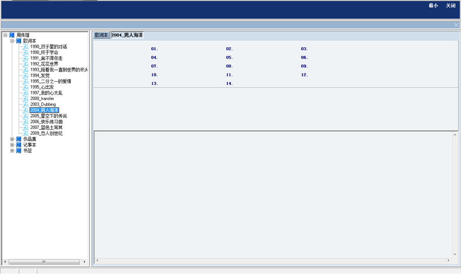Select album 1995_心出发
Screen dimensions: 461x274
tap(42, 87)
